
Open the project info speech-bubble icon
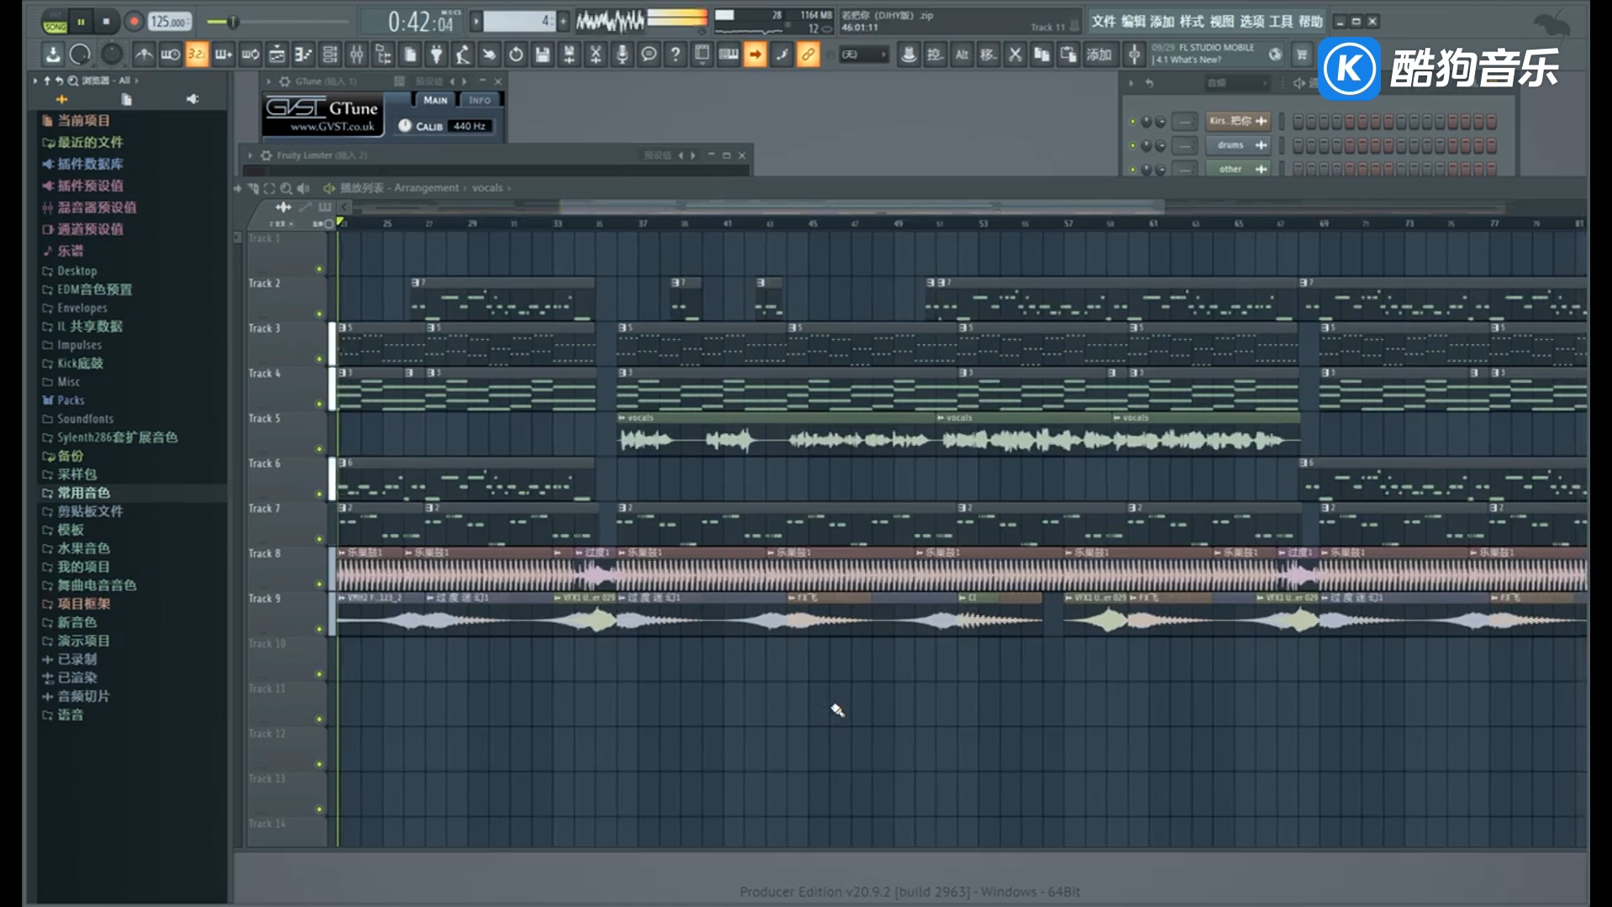click(x=649, y=55)
